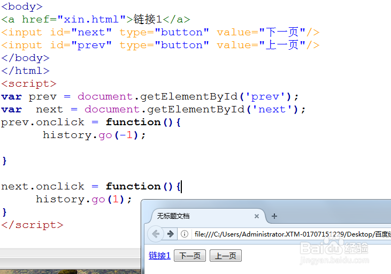Open the 链接1 hyperlink in browser page
Viewport: 391px width, 274px height.
point(159,255)
